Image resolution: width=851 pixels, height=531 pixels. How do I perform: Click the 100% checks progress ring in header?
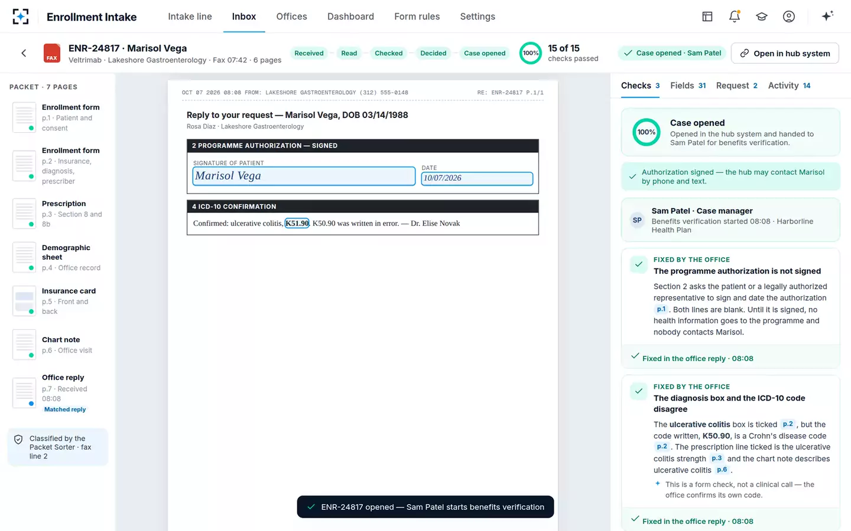[531, 53]
